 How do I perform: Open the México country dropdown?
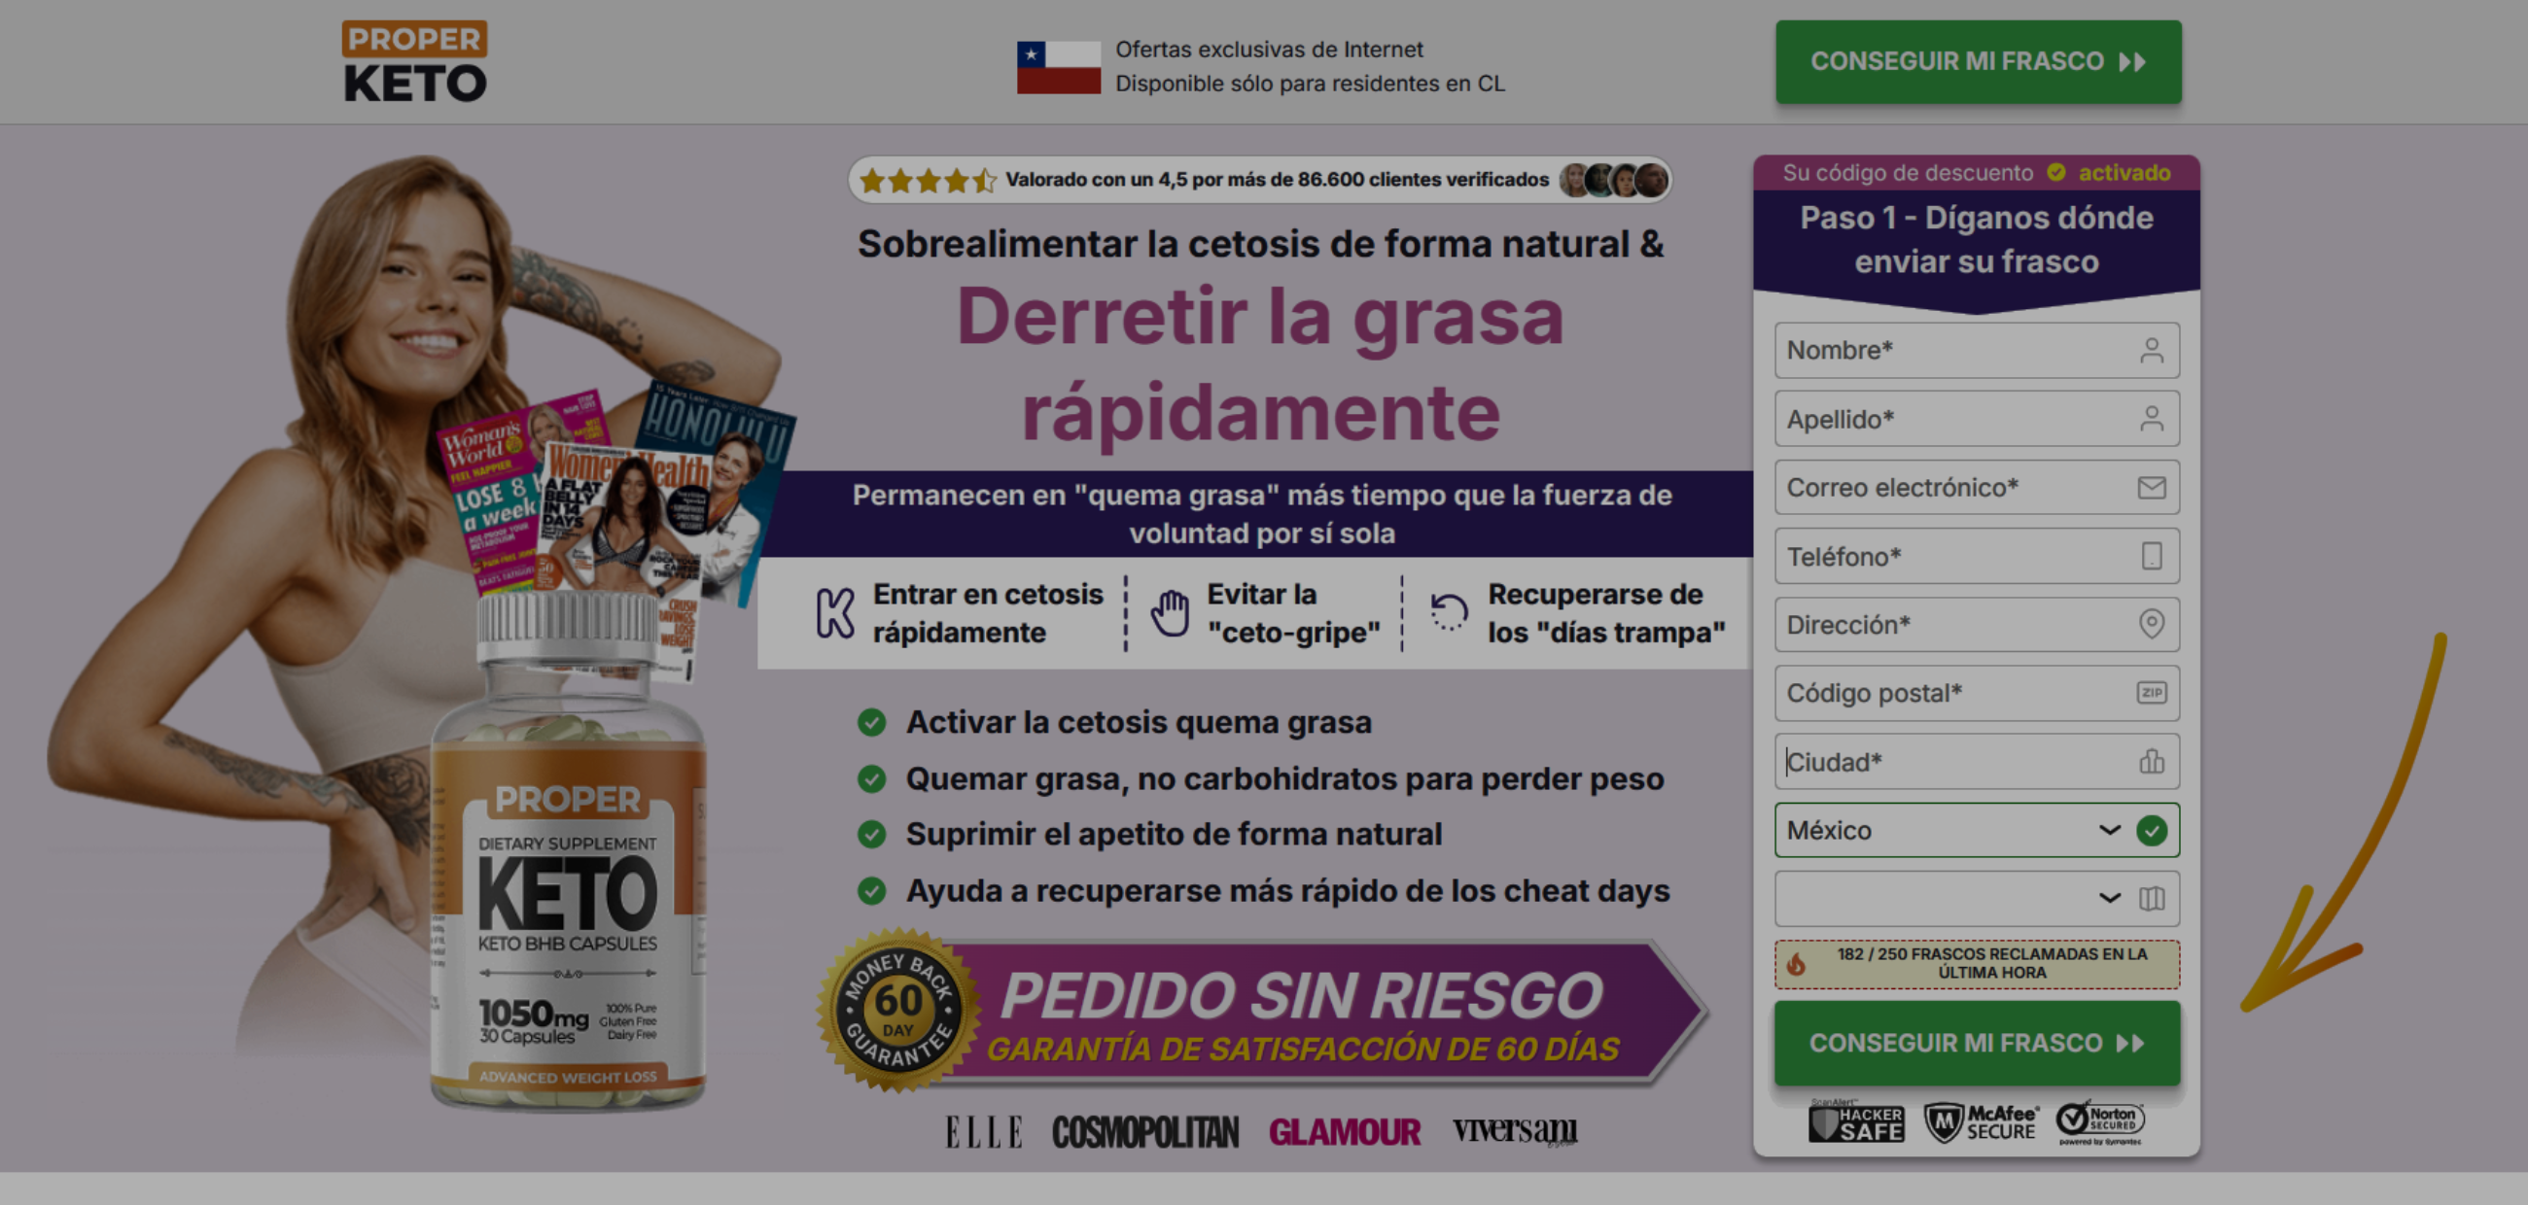[1977, 831]
